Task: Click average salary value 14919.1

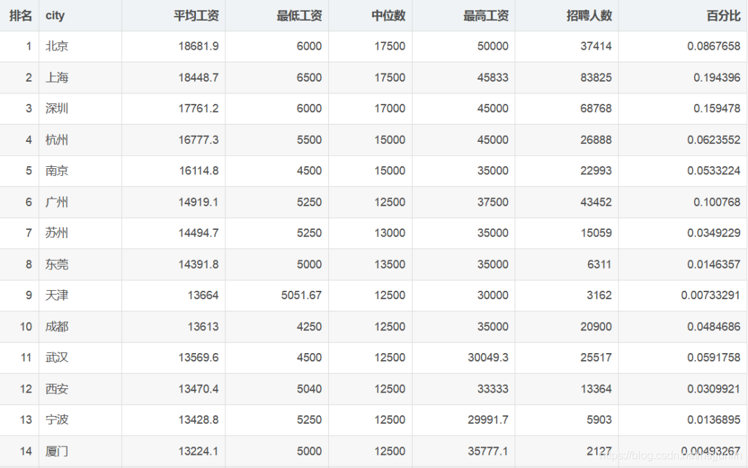Action: pyautogui.click(x=199, y=202)
